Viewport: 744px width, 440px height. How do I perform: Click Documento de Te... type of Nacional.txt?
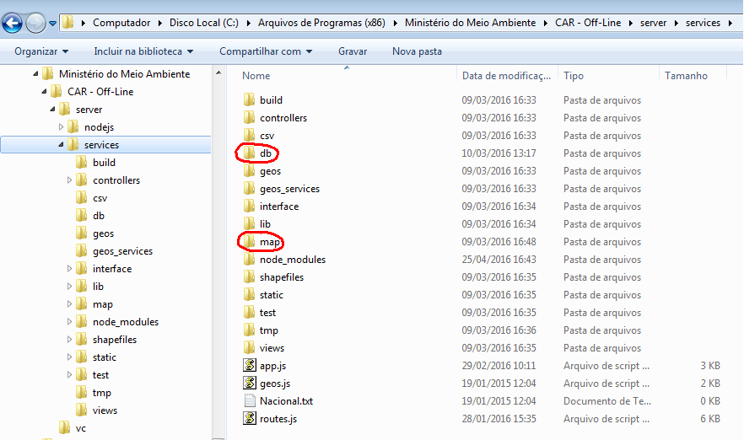click(x=607, y=401)
